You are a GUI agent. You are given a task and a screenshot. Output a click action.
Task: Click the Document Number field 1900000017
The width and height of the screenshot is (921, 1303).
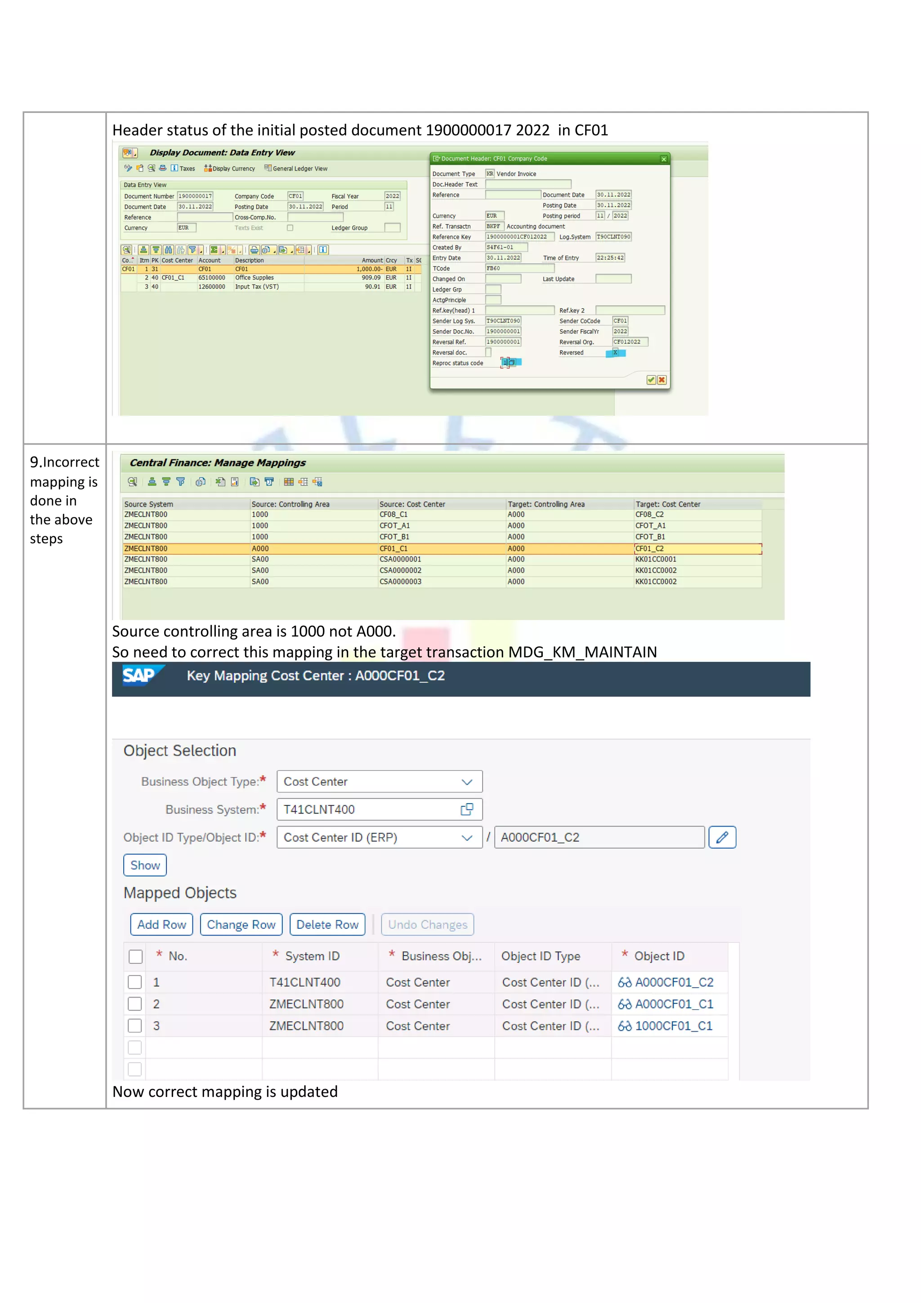tap(195, 196)
